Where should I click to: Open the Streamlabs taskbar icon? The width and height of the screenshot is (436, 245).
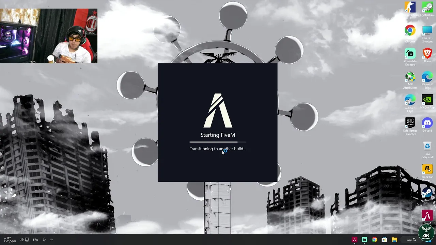tap(364, 240)
